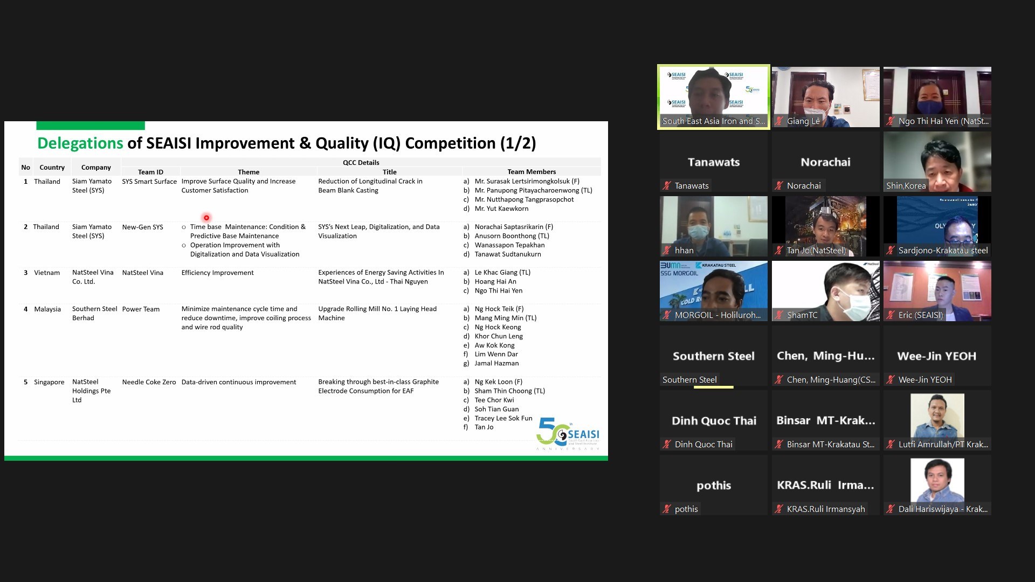Viewport: 1035px width, 582px height.
Task: Click muted mic icon beside Dali Hariswijaya
Action: 891,509
